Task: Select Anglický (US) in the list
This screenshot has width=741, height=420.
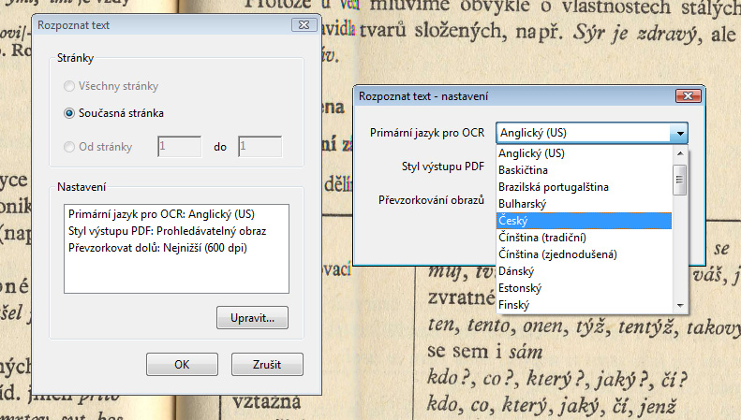Action: click(x=584, y=153)
